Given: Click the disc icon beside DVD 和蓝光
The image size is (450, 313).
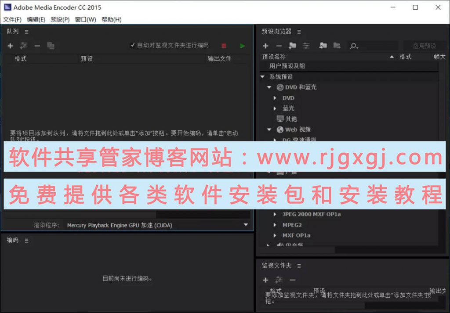Looking at the screenshot, I should (280, 87).
